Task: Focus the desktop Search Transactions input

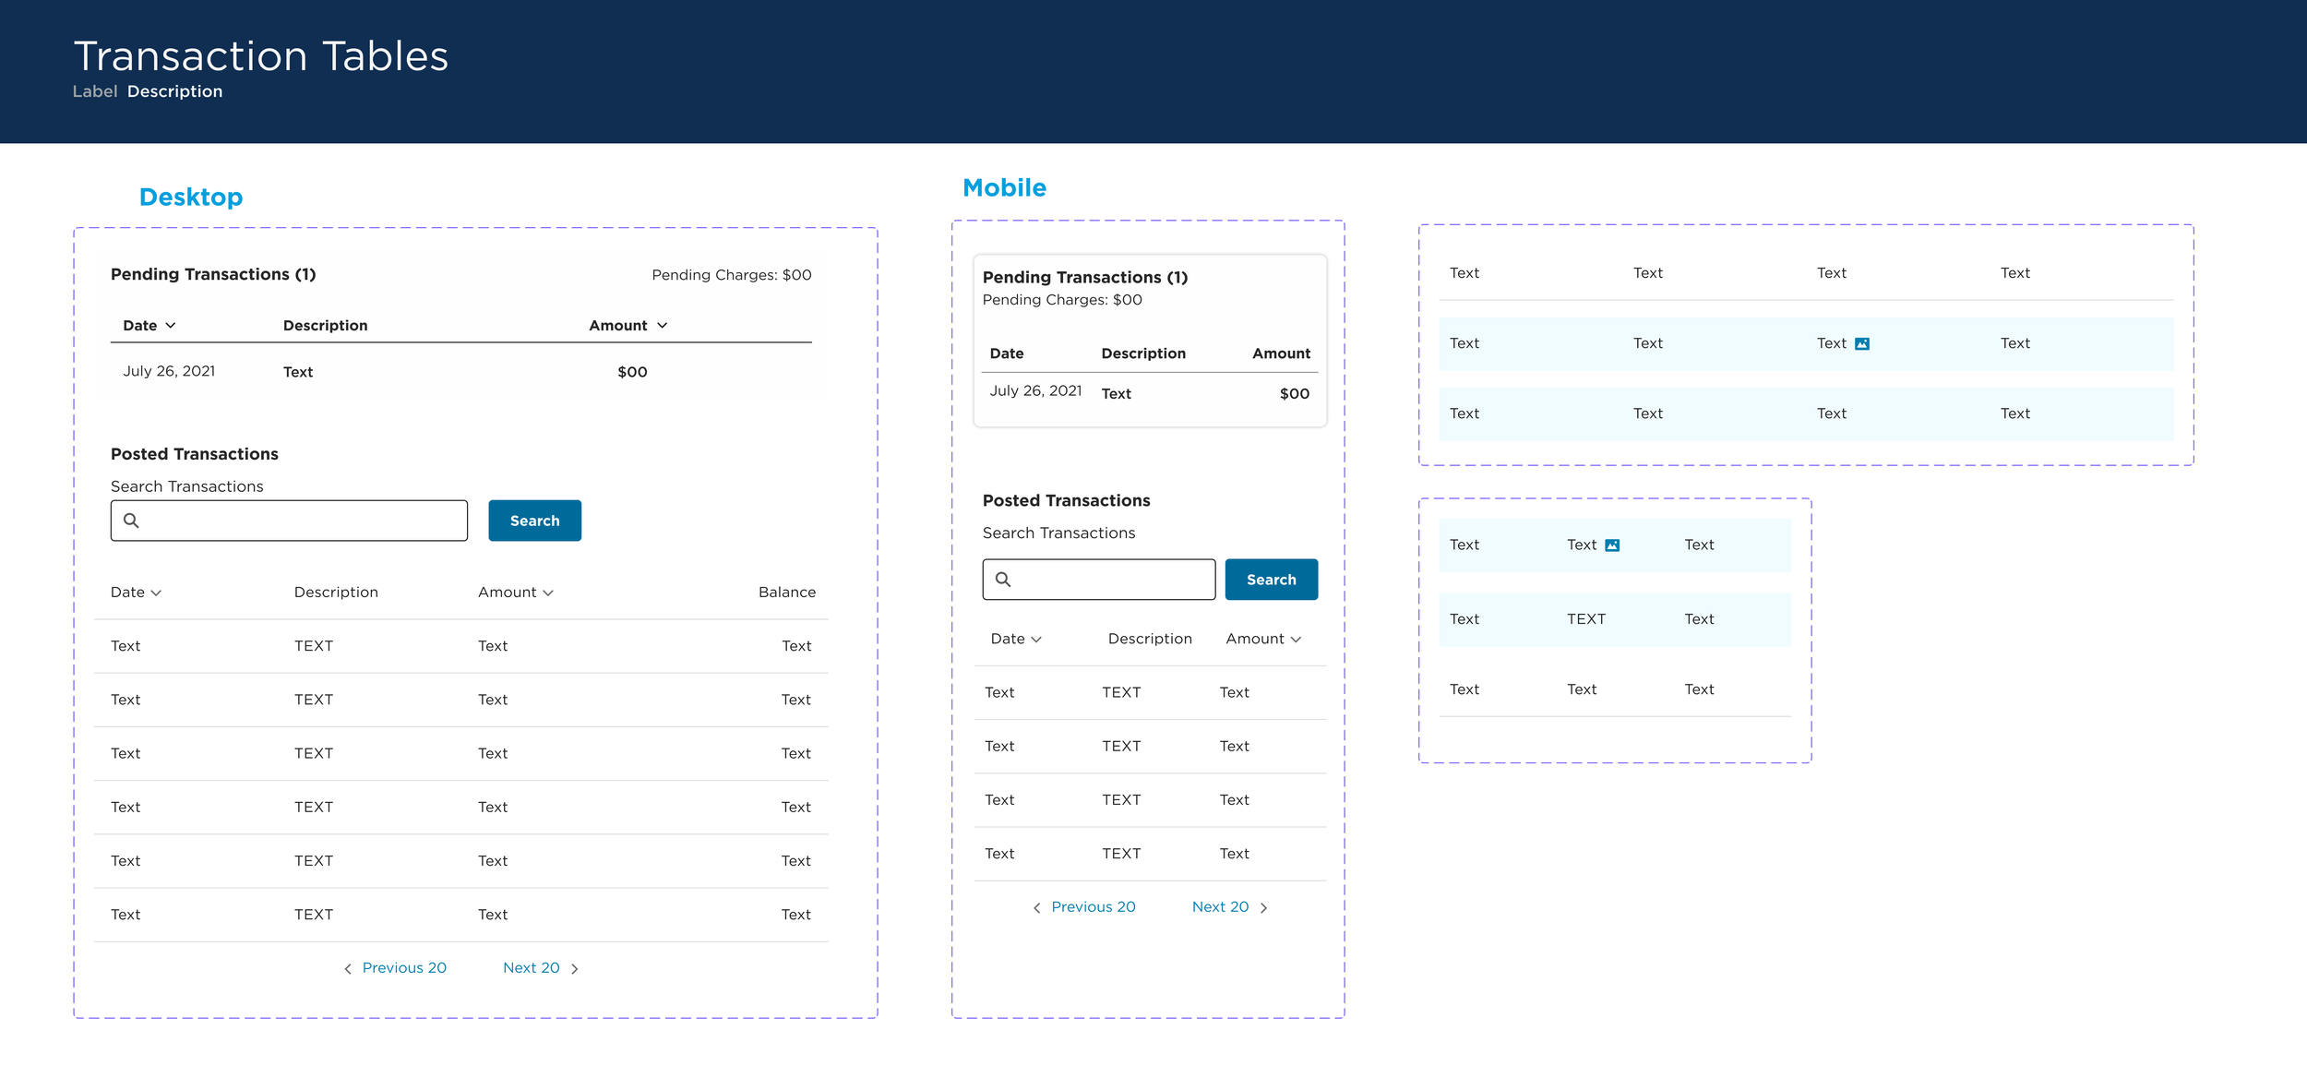Action: [x=305, y=521]
